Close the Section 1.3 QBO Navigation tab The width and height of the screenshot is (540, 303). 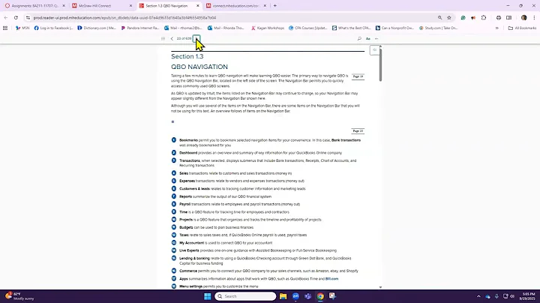click(198, 6)
